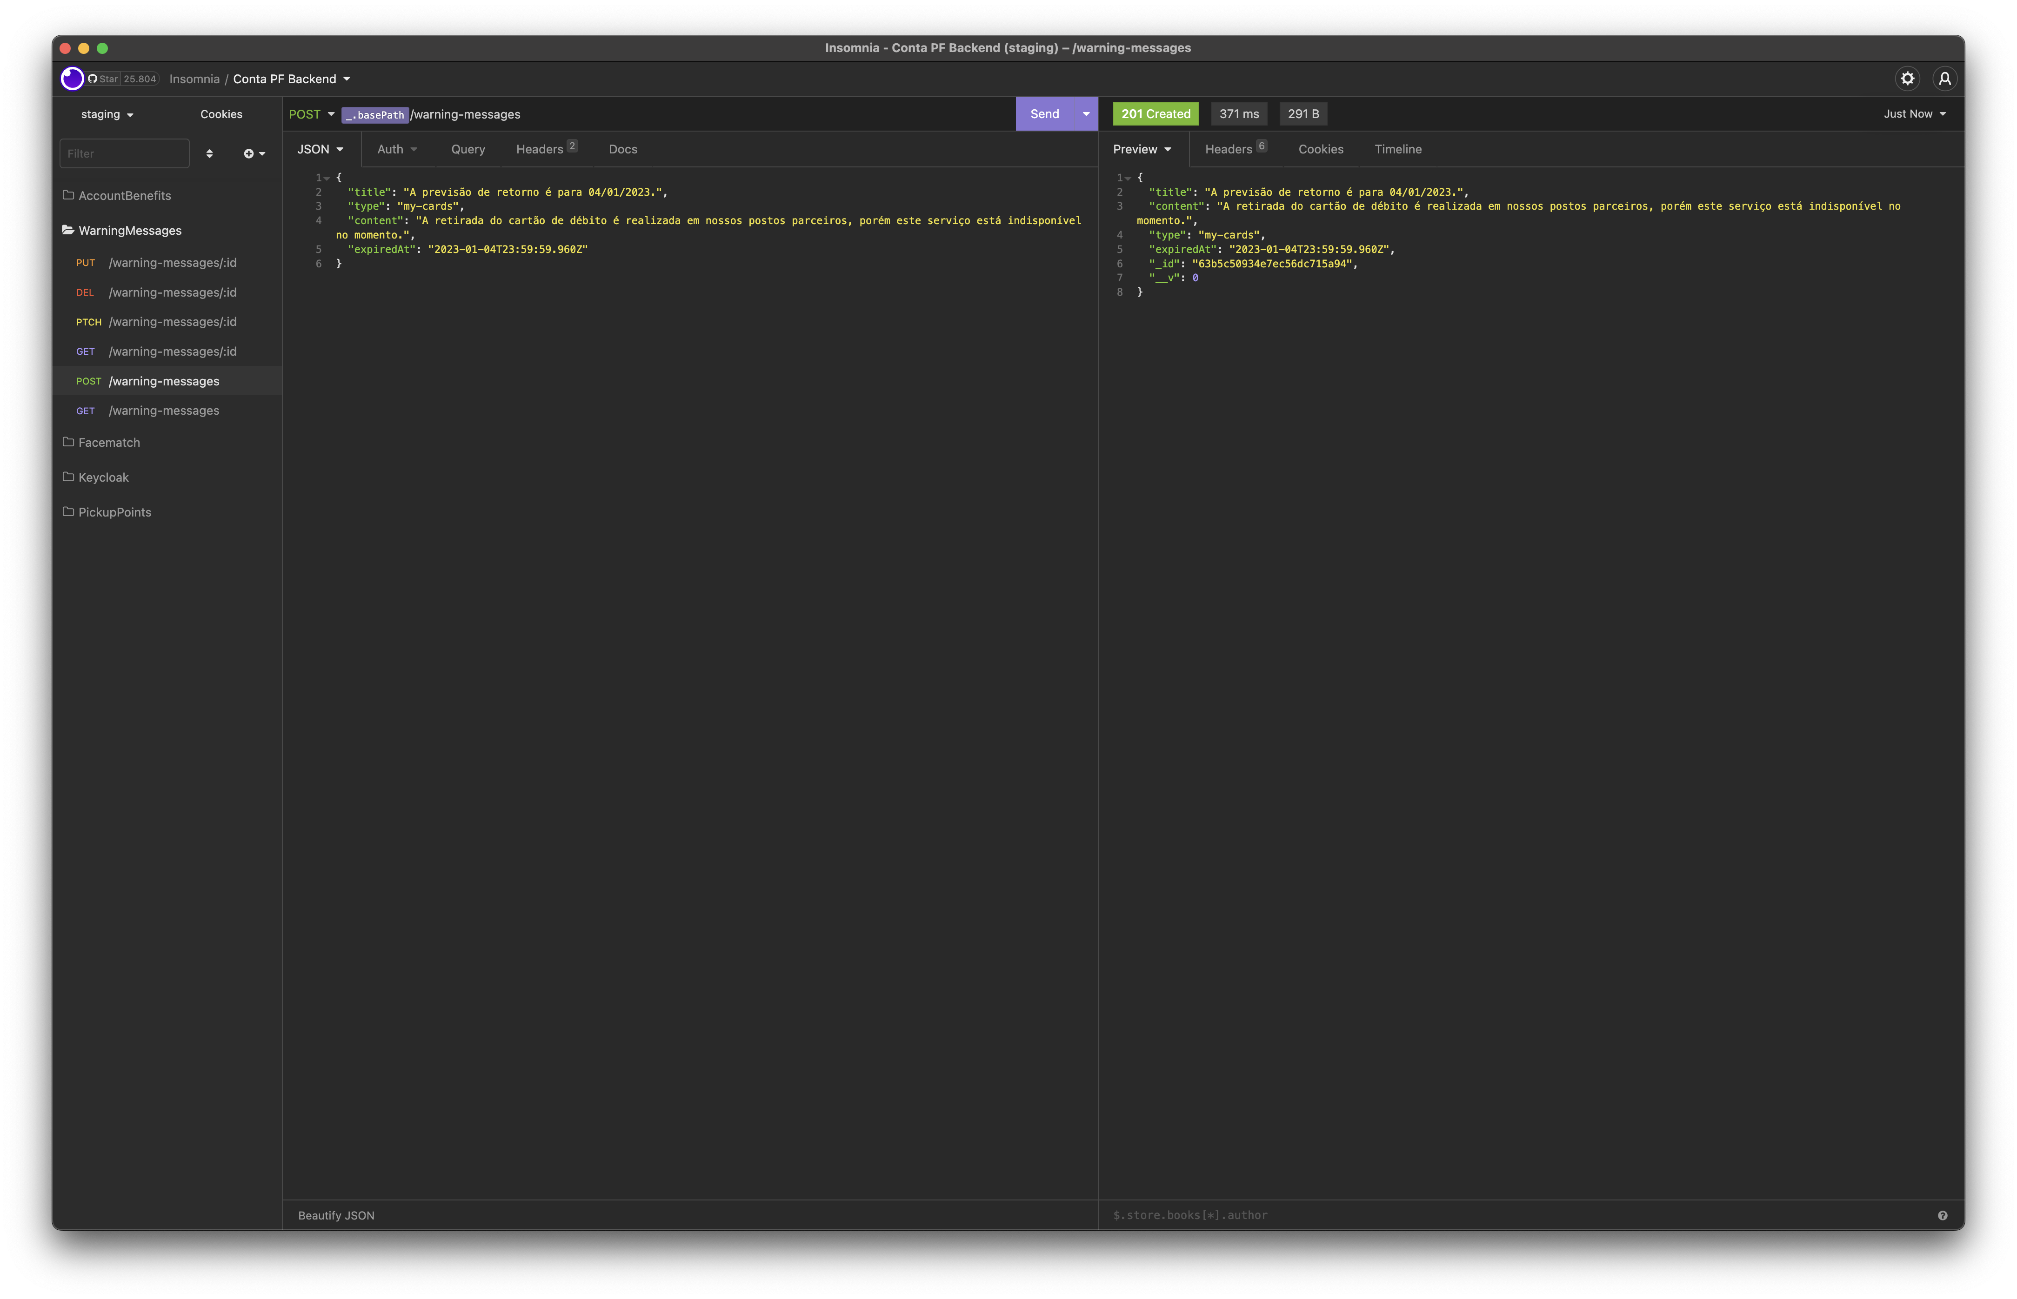Click the request body "title" line
The image size is (2017, 1299).
click(x=507, y=192)
